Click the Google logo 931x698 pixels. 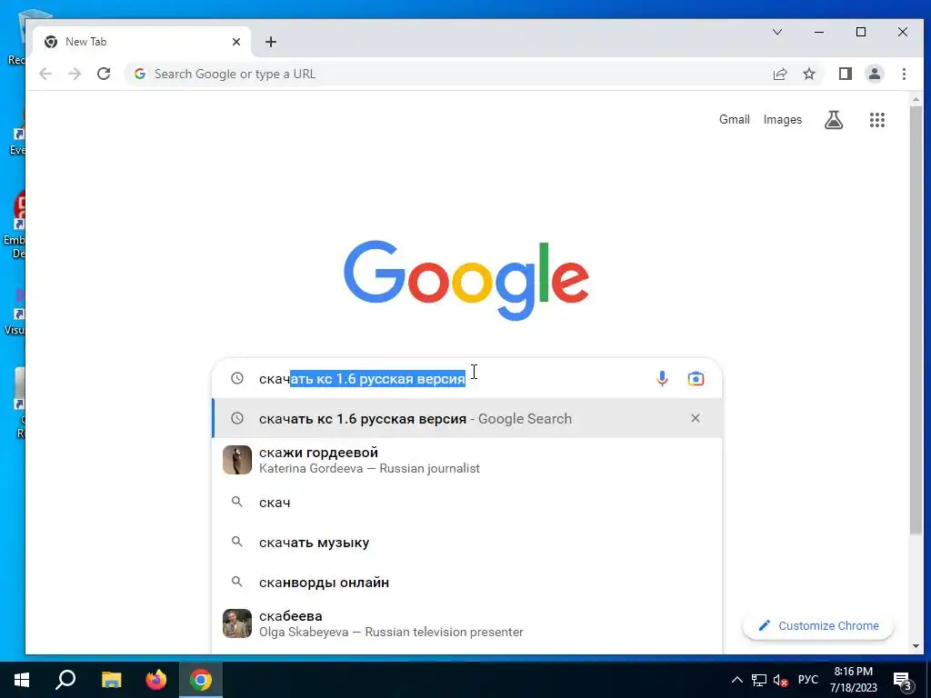(x=466, y=280)
